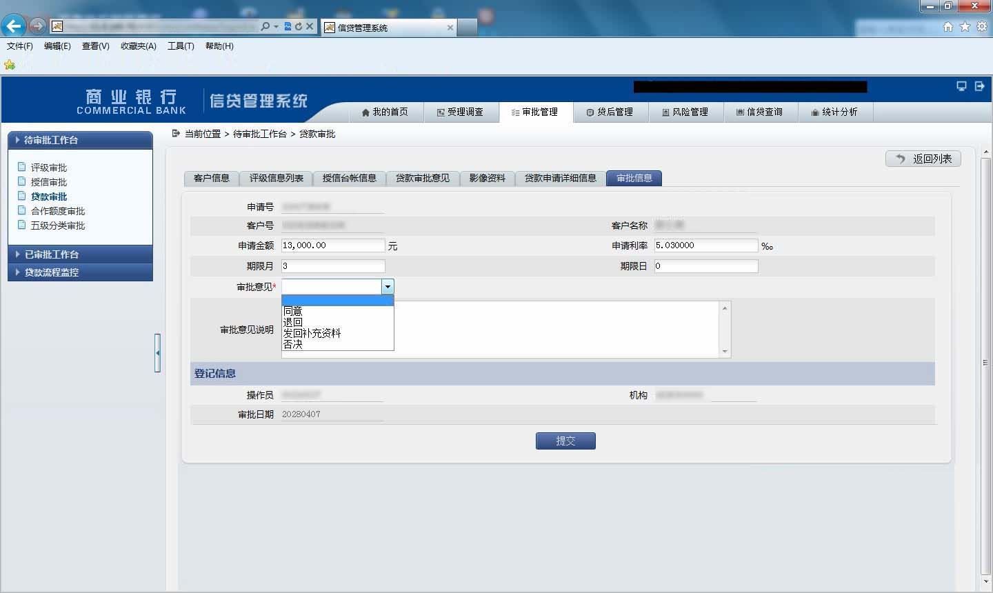
Task: Switch to the 授信台帐信息 tab
Action: point(350,178)
